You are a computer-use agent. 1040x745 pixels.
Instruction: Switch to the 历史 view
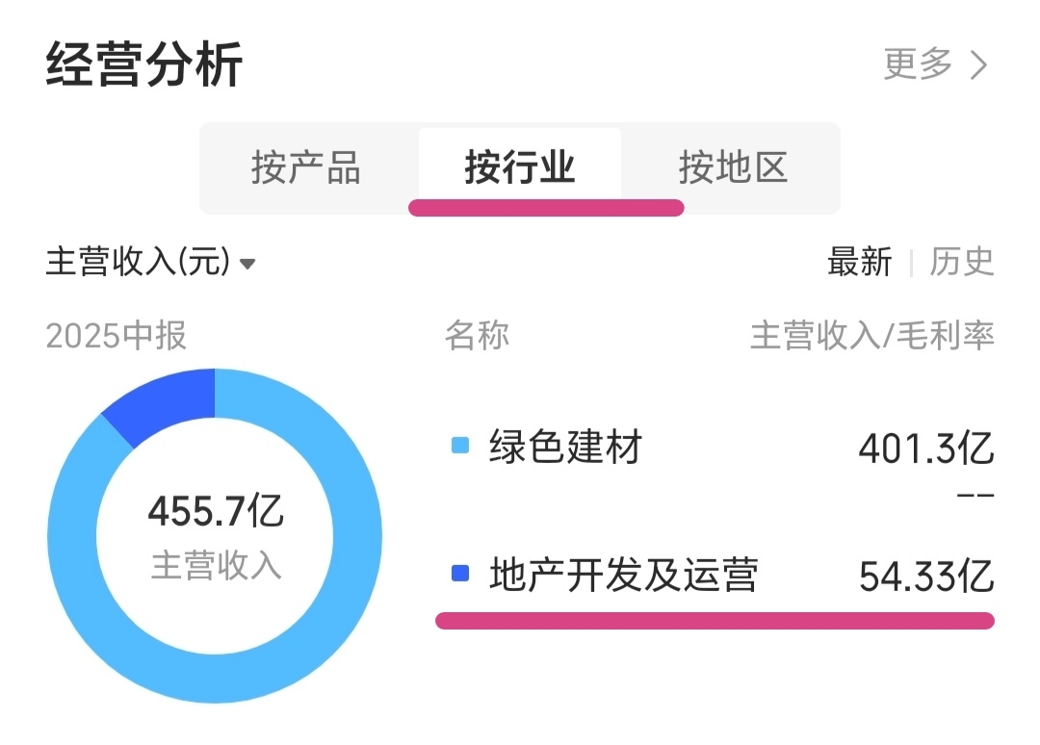coord(961,262)
